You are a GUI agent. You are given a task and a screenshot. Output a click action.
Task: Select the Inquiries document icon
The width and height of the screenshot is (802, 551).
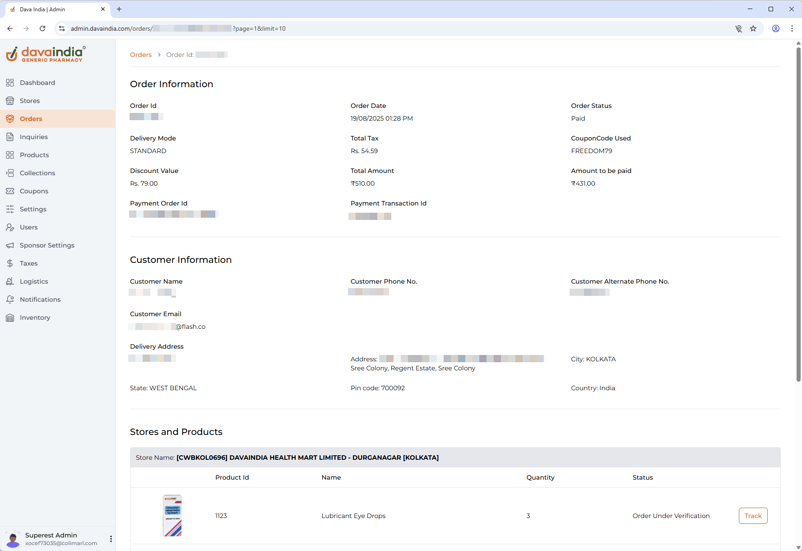10,137
